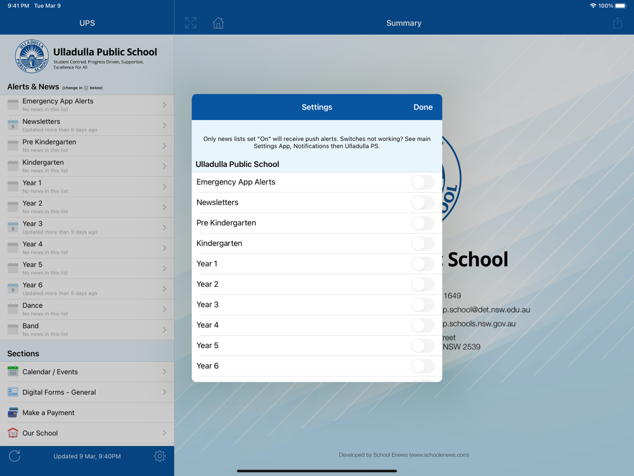Tap the Developed by School Enews credit

403,454
